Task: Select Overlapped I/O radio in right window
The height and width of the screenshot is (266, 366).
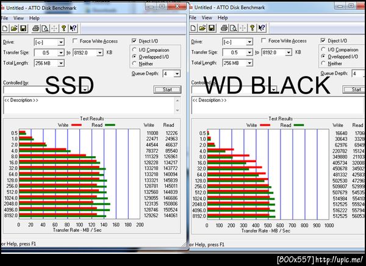Action: point(323,56)
